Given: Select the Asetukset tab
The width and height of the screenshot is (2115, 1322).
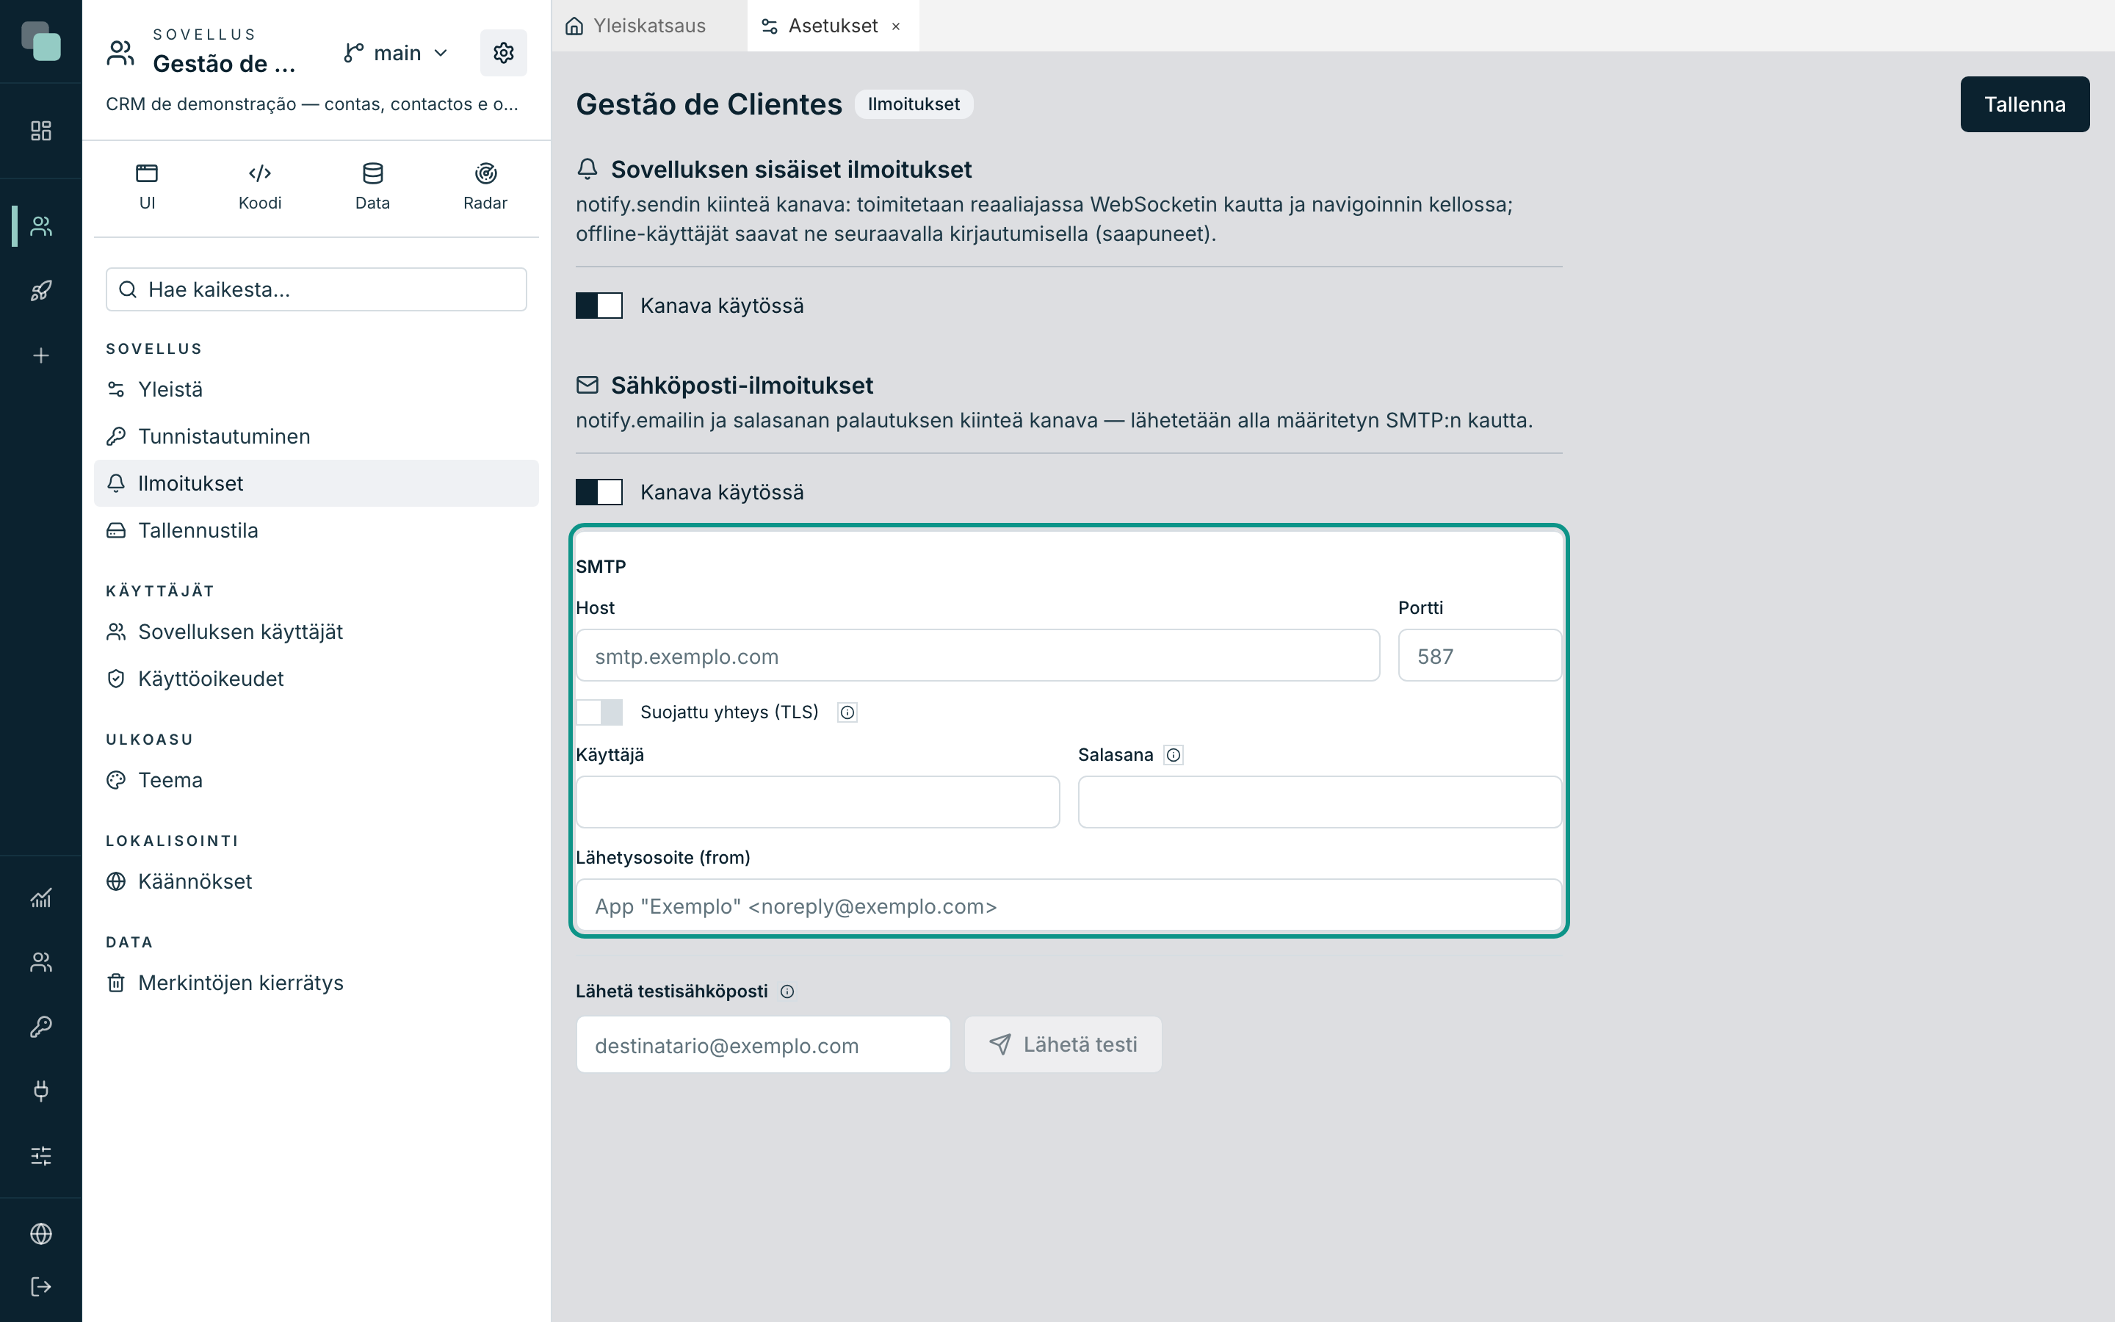Looking at the screenshot, I should pos(832,26).
